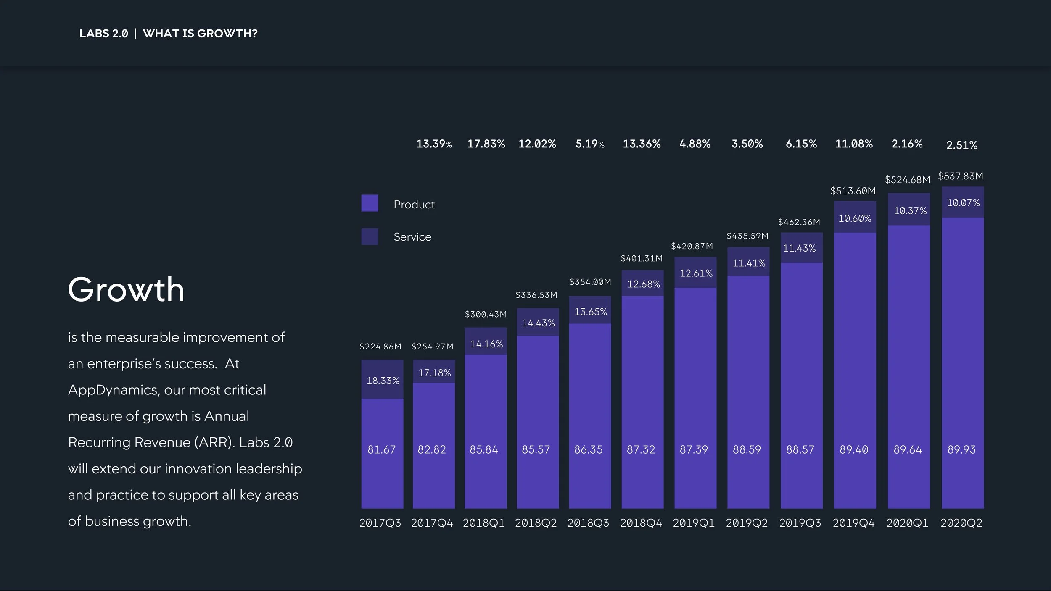Click the '$462.36M' total label
1051x591 pixels.
coord(799,222)
